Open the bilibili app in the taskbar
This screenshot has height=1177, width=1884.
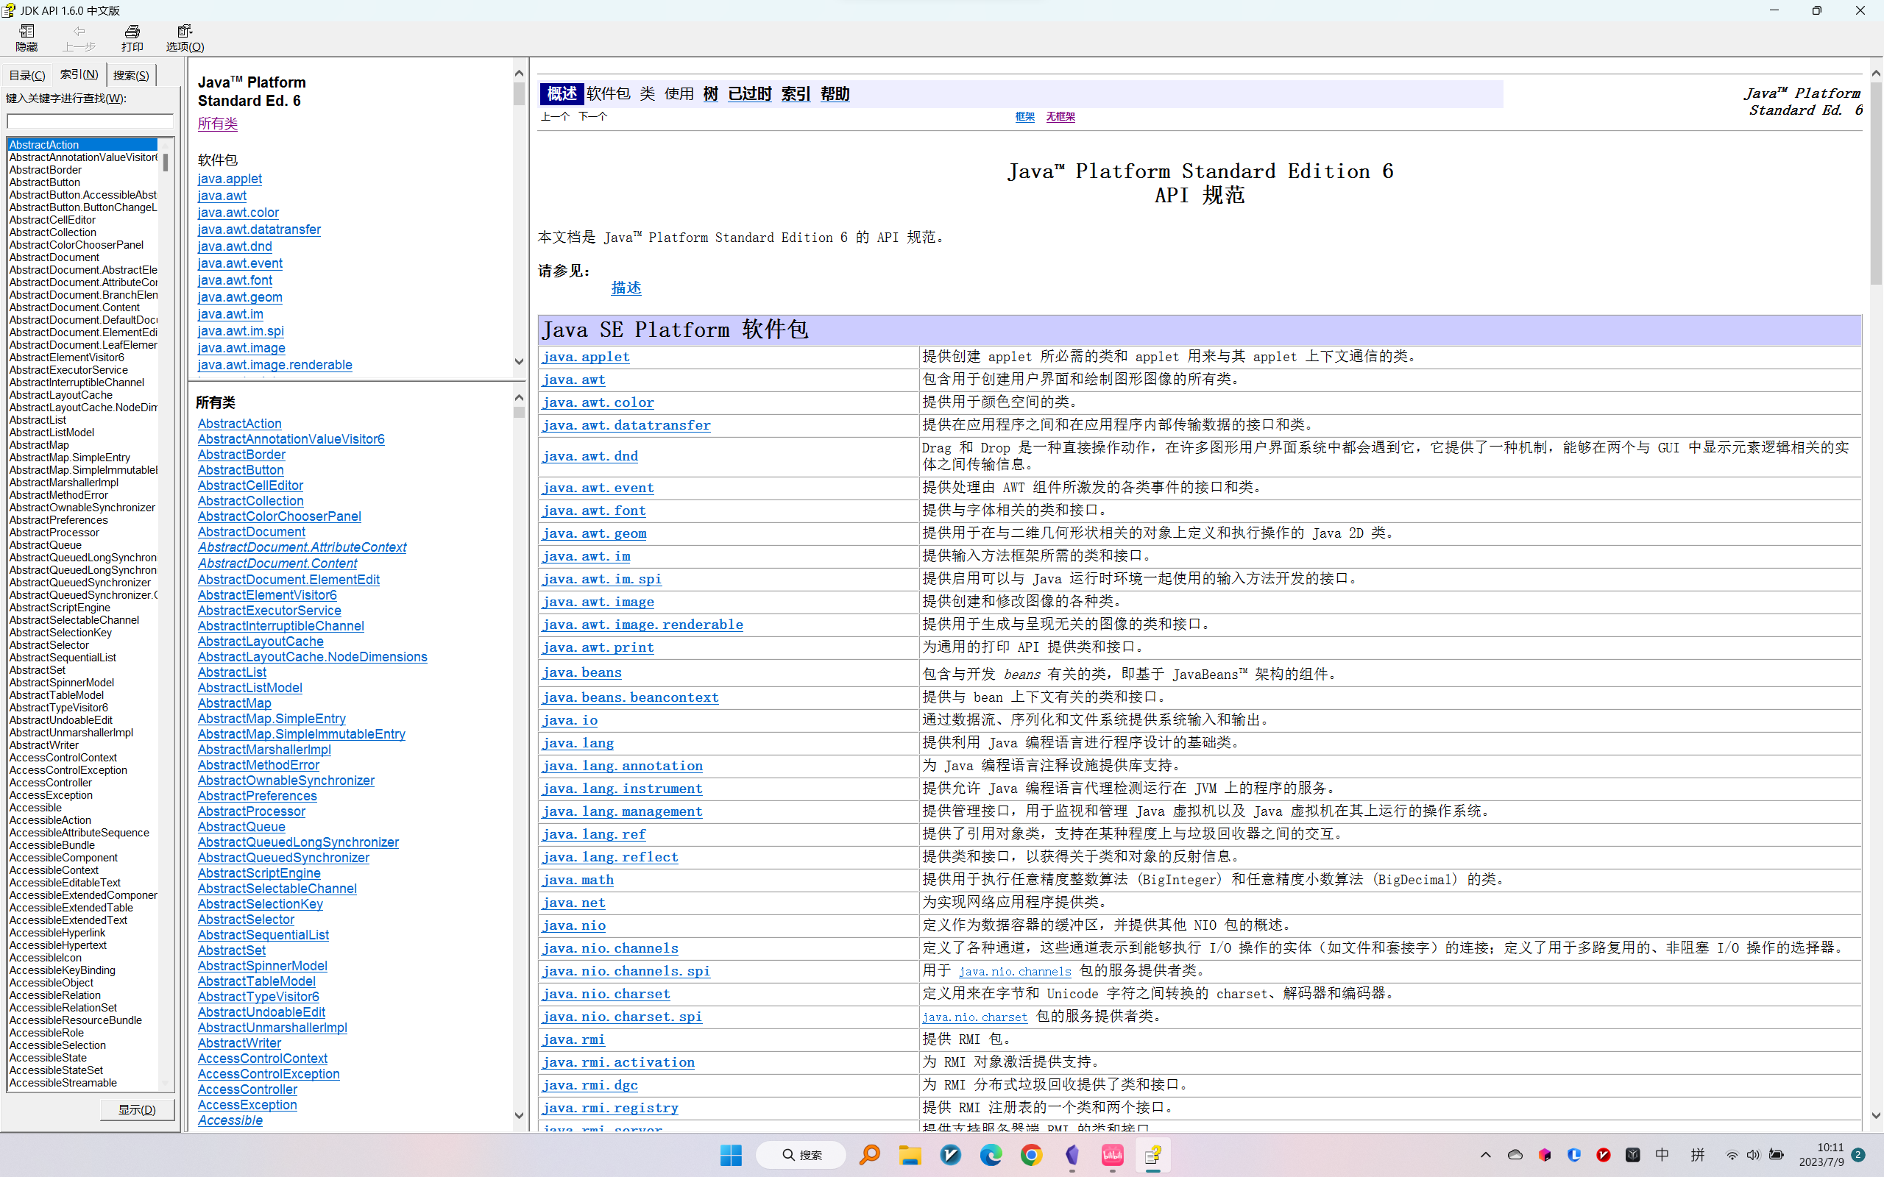(1112, 1155)
